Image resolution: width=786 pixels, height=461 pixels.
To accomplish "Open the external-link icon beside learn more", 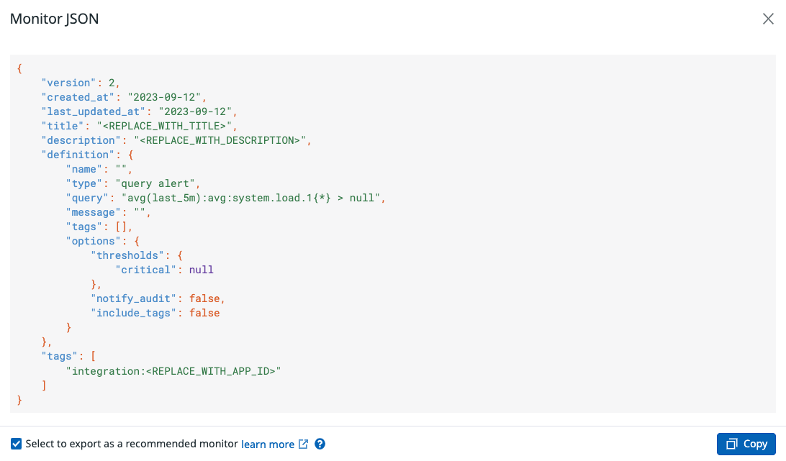I will pyautogui.click(x=302, y=444).
